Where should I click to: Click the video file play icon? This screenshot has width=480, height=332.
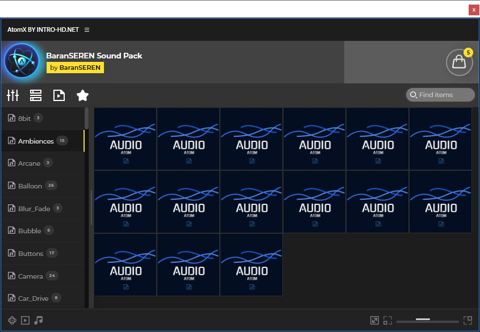pyautogui.click(x=59, y=95)
